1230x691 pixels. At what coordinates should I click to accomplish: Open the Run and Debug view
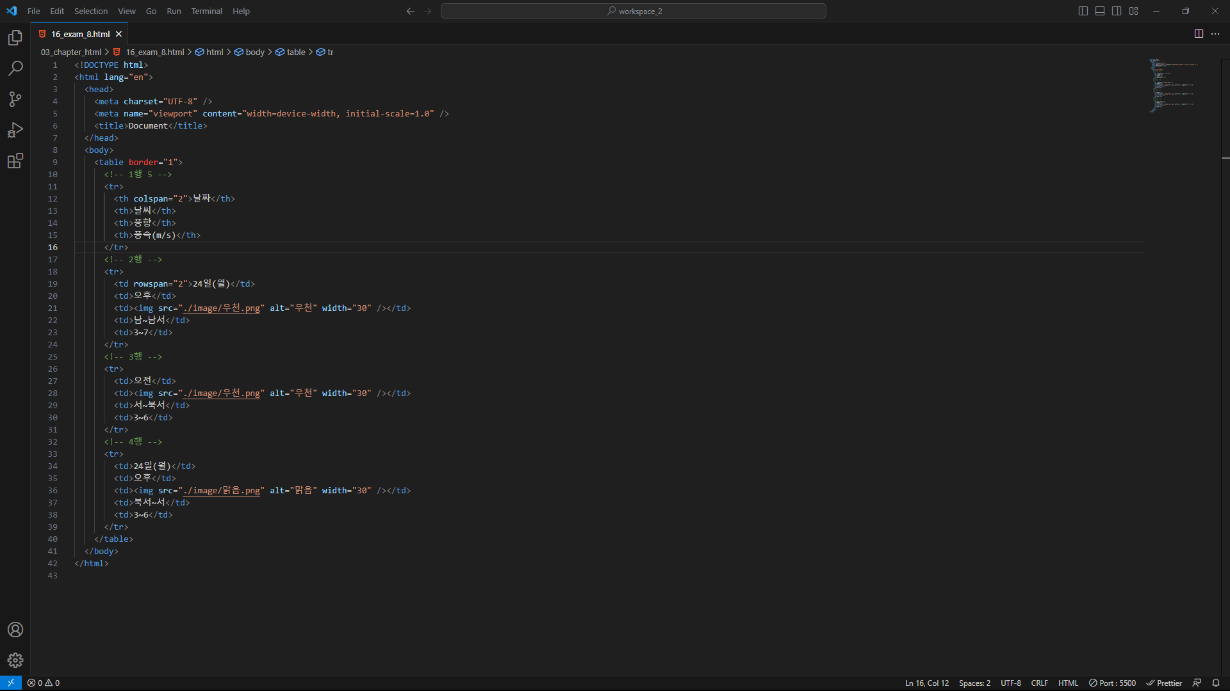click(x=15, y=130)
